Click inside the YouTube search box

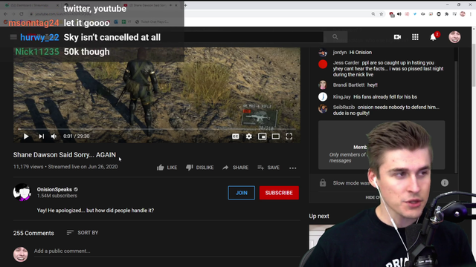(x=254, y=37)
